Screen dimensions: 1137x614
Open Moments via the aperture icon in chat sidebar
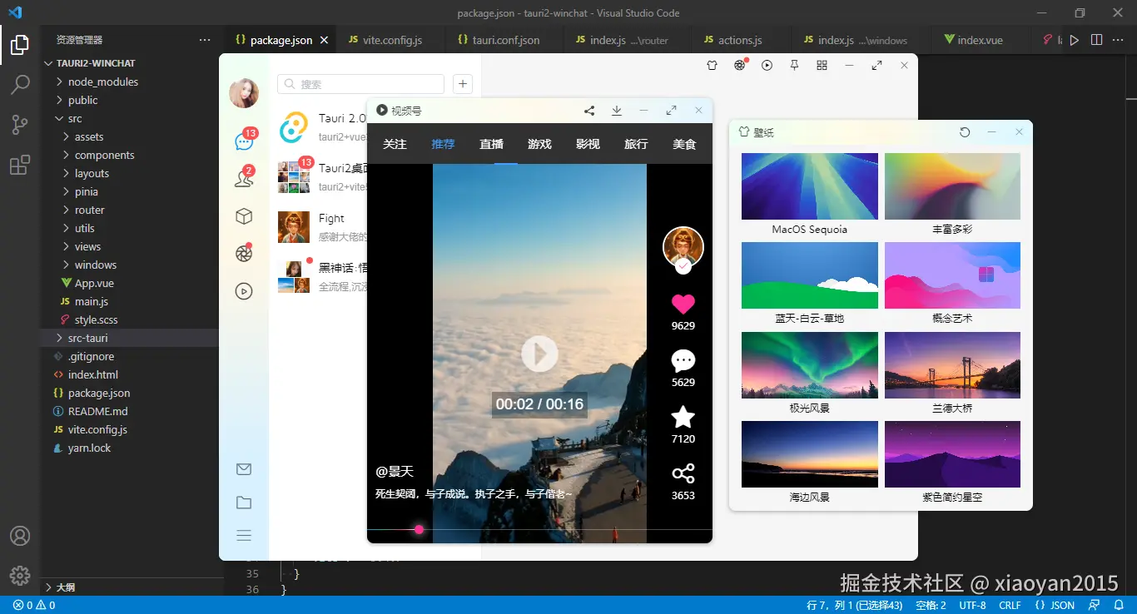point(243,253)
